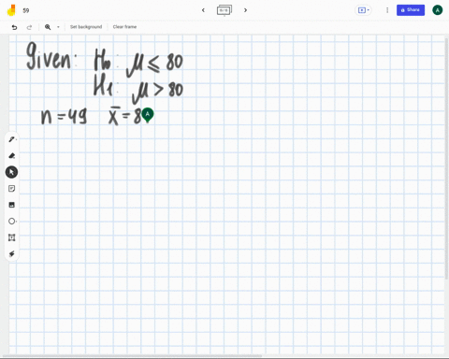Select the Laser pointer tool
This screenshot has width=449, height=359.
(11, 253)
